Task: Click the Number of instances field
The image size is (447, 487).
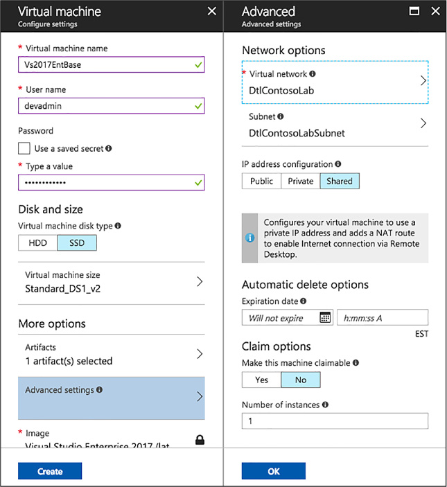Action: (x=335, y=421)
